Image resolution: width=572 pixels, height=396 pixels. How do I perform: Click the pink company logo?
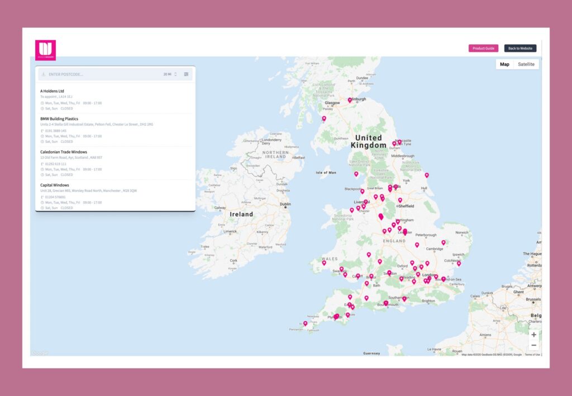point(46,50)
